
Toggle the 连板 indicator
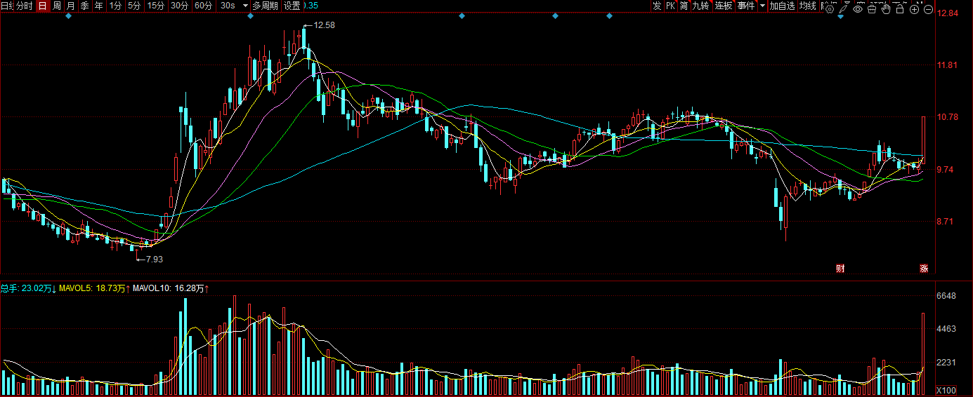click(724, 6)
